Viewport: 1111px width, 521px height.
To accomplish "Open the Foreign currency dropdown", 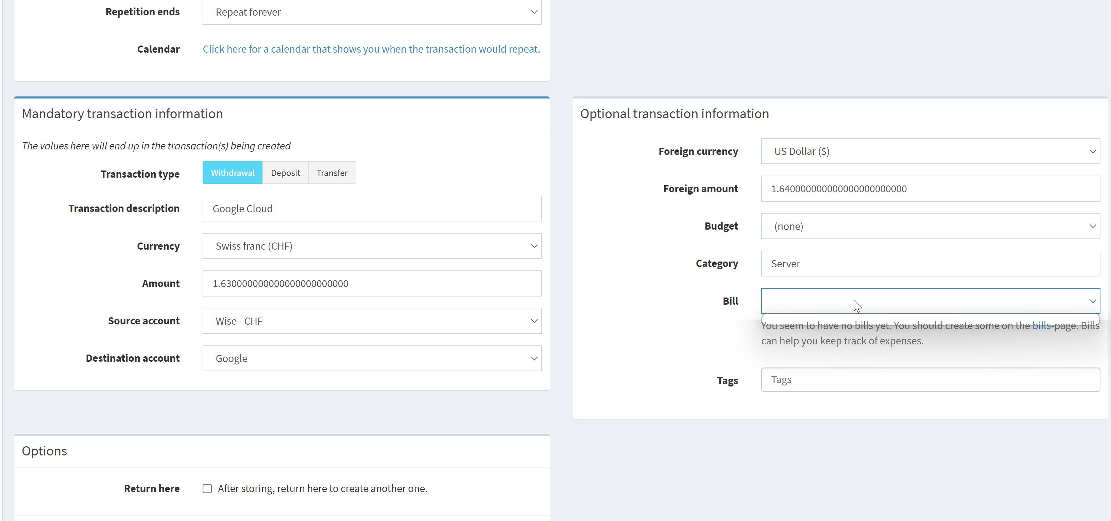I will click(x=930, y=151).
